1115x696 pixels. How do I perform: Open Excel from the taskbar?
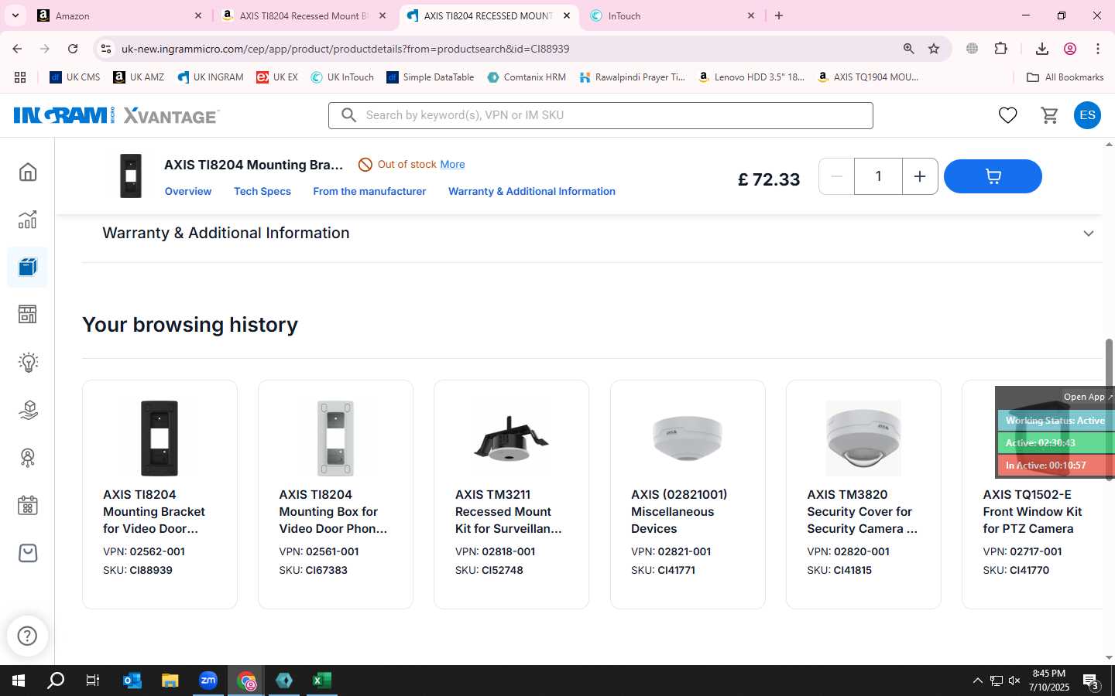click(322, 681)
